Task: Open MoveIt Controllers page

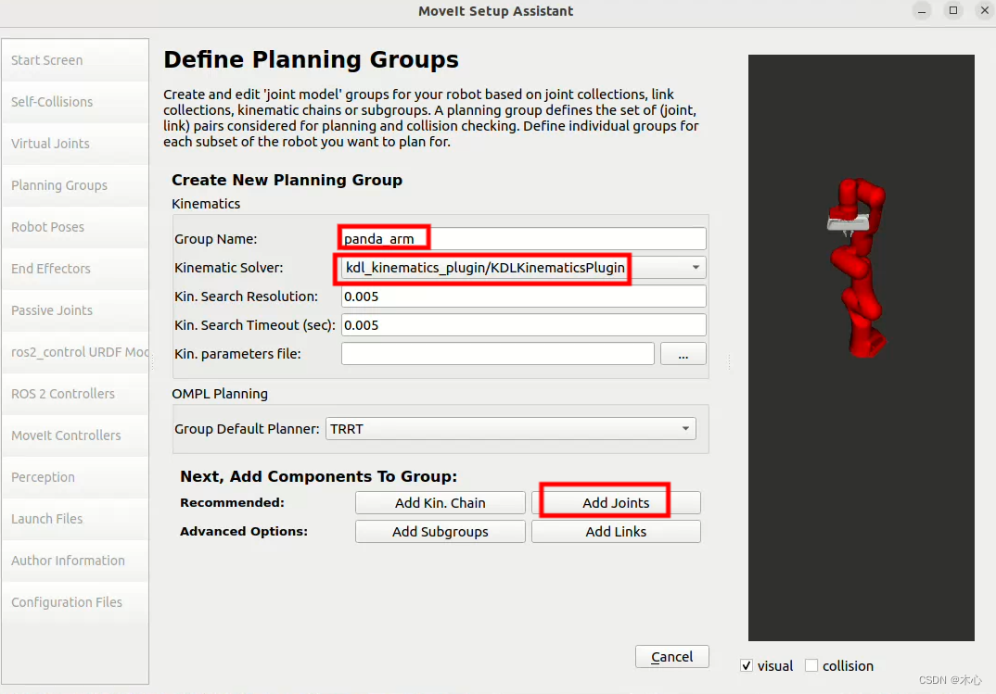Action: click(75, 435)
